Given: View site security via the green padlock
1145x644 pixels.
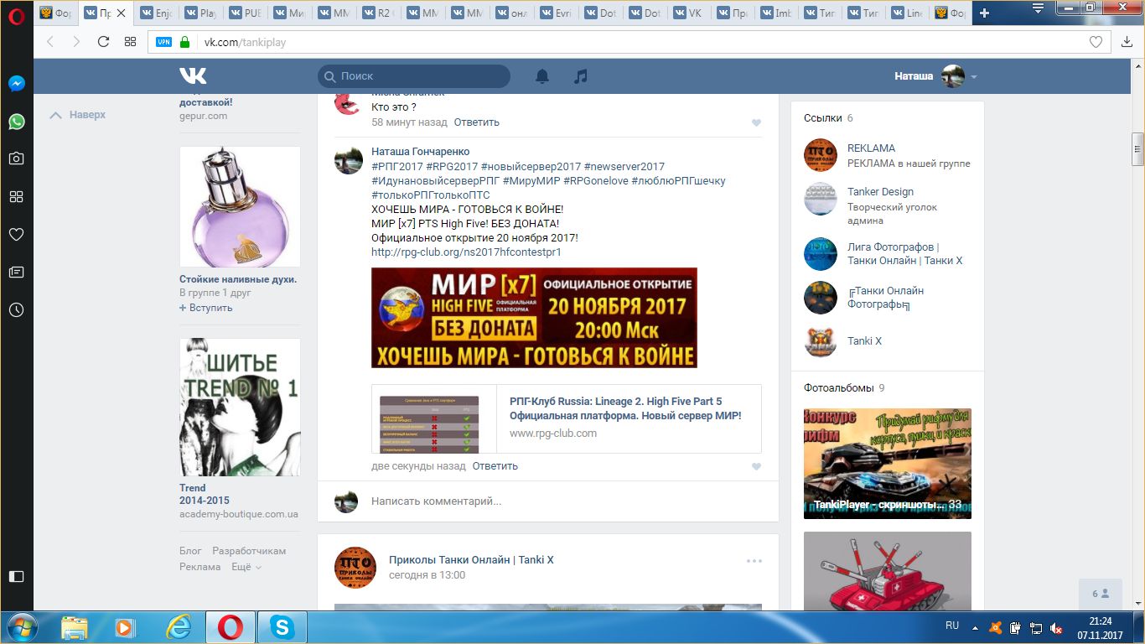Looking at the screenshot, I should pos(184,42).
